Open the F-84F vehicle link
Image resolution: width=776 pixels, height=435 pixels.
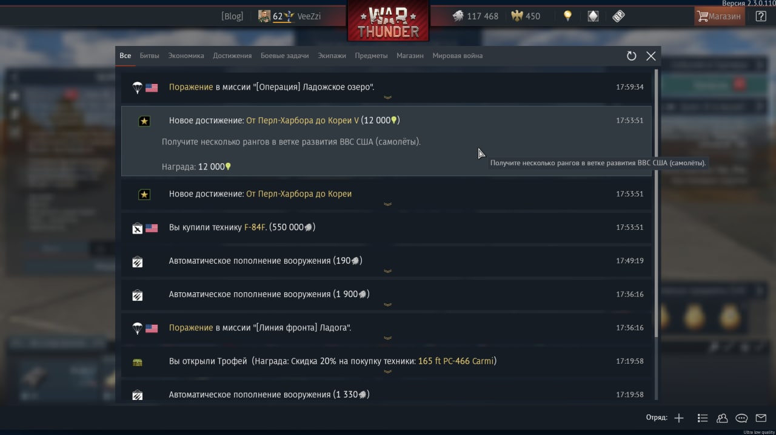pyautogui.click(x=255, y=227)
